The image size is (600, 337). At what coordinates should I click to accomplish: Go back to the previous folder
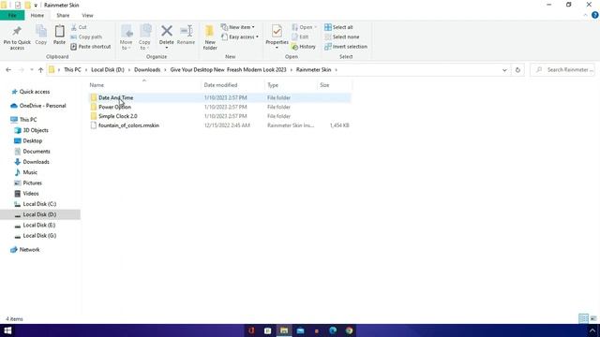8,70
